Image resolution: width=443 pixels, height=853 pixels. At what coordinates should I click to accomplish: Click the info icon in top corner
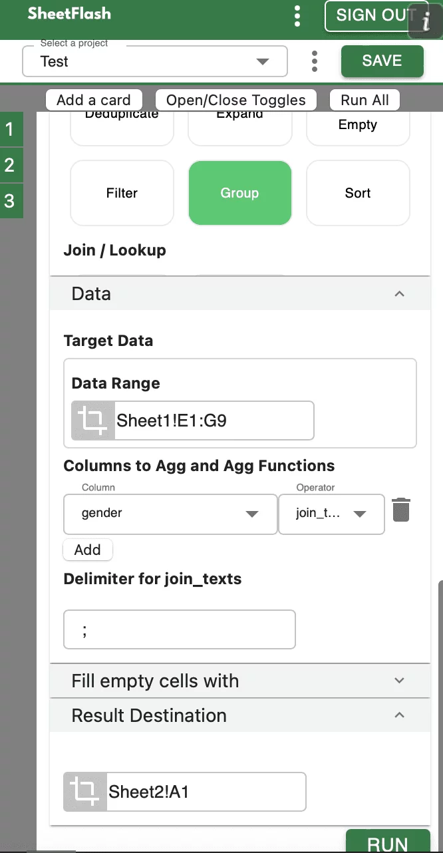click(426, 20)
